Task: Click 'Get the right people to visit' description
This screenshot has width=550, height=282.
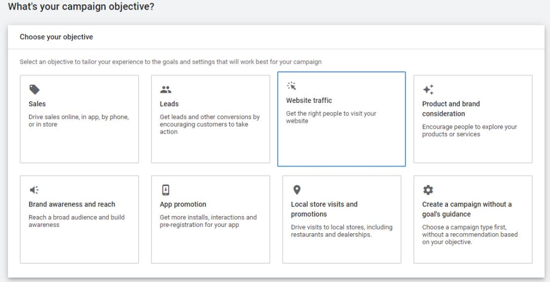Action: pos(331,117)
